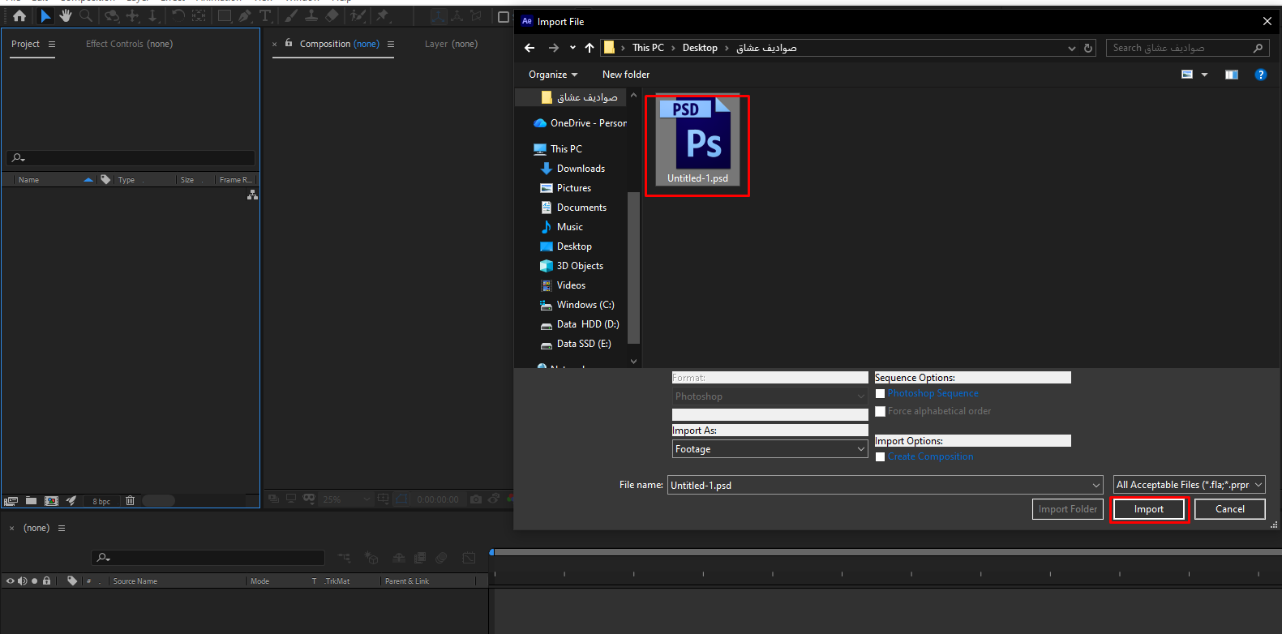Select the Selection arrow tool
Viewport: 1282px width, 634px height.
point(45,15)
